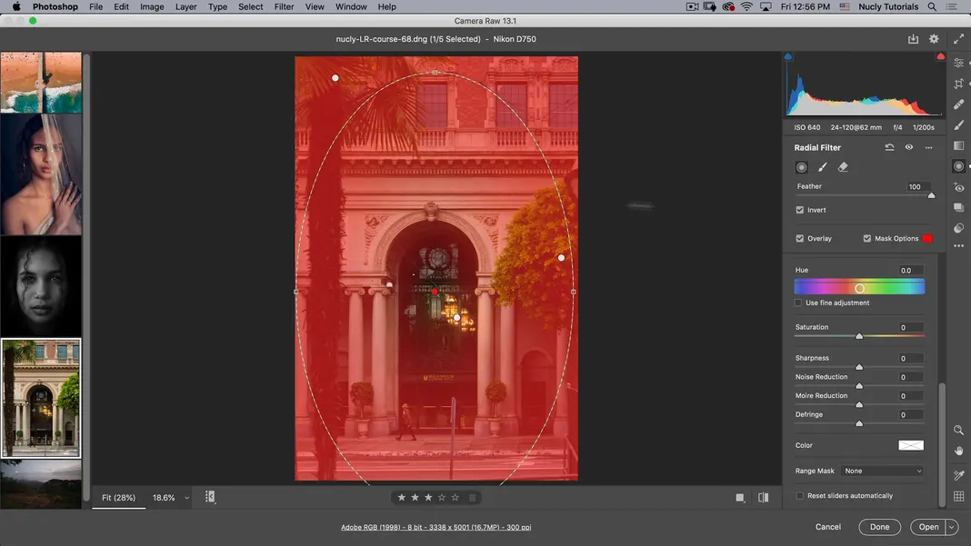Select the black and white portrait thumbnail

41,286
